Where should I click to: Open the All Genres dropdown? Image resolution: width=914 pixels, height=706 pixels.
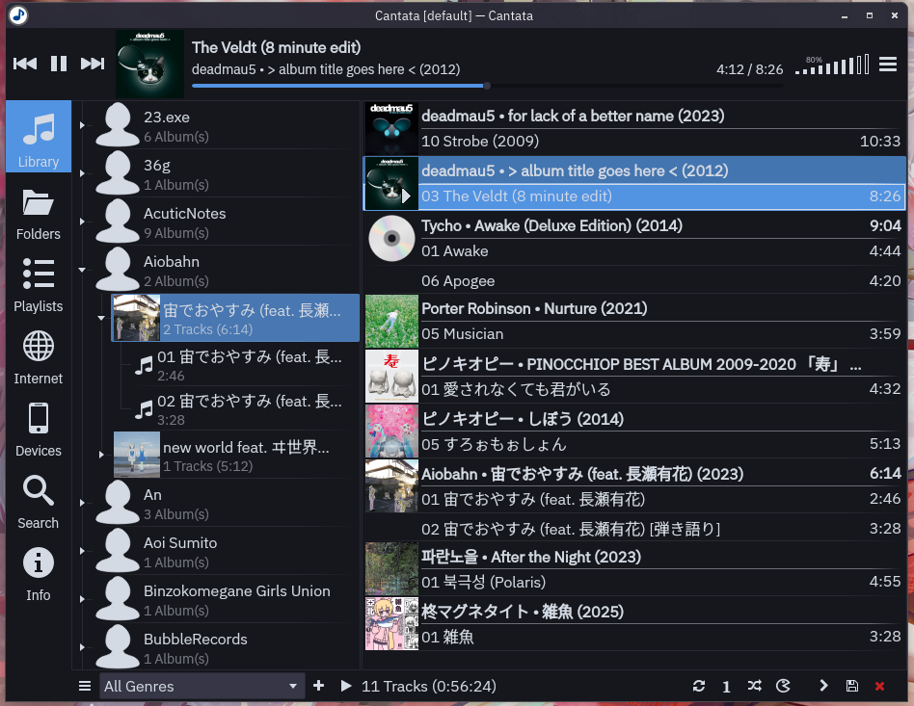tap(202, 686)
